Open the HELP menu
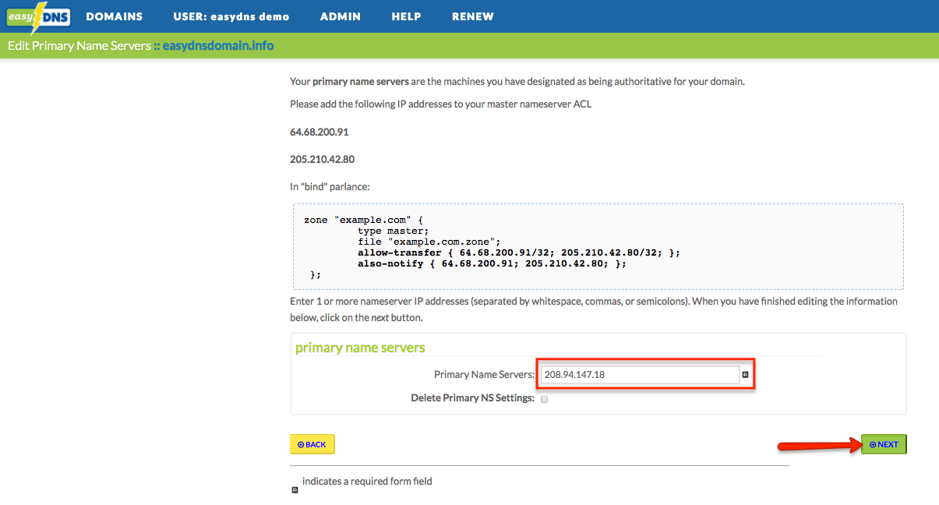The image size is (939, 505). pyautogui.click(x=406, y=16)
